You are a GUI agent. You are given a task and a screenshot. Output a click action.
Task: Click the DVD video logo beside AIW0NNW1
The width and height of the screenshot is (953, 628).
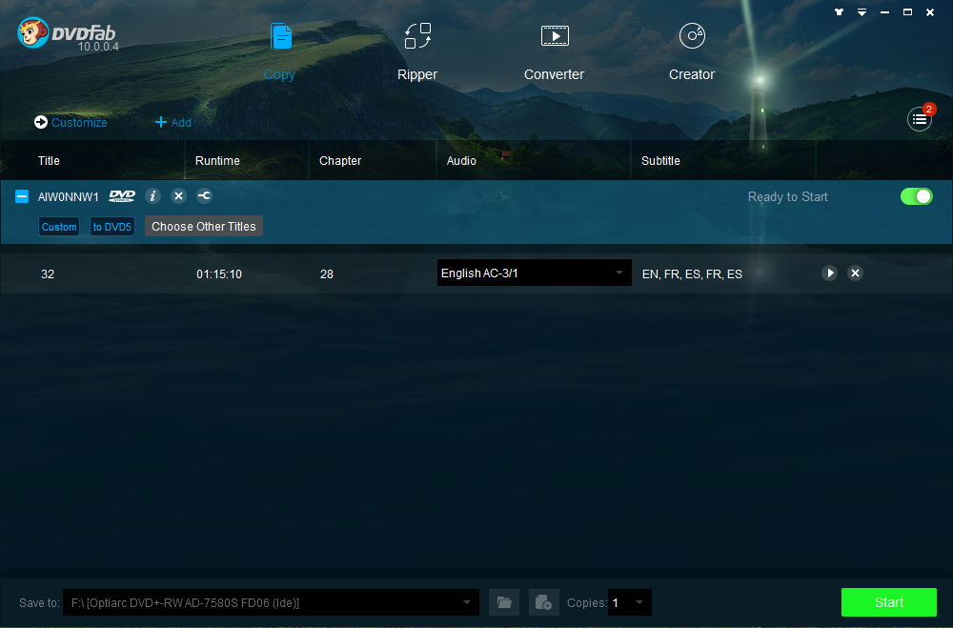122,195
